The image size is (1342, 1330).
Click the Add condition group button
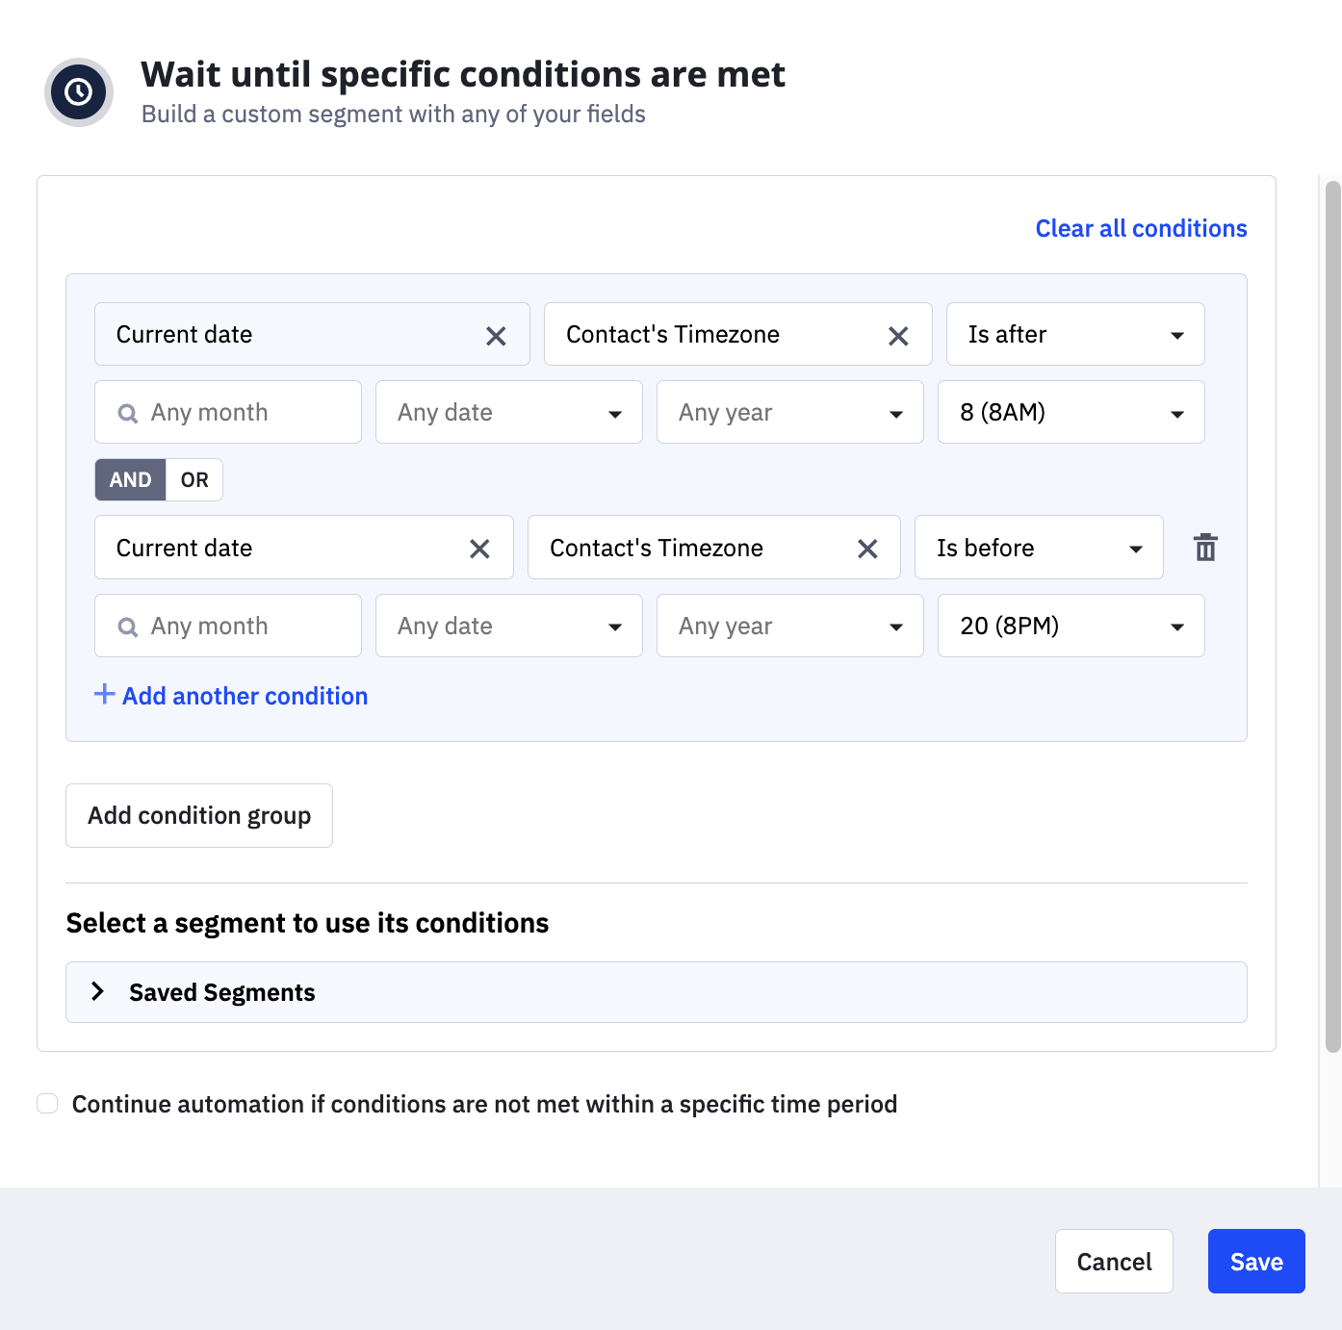click(199, 816)
